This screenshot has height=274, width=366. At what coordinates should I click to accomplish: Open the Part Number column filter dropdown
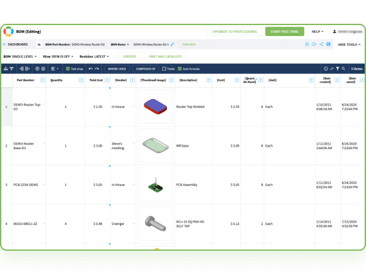(x=43, y=80)
